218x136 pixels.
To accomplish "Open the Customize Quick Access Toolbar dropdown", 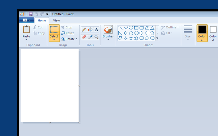I will [47, 14].
